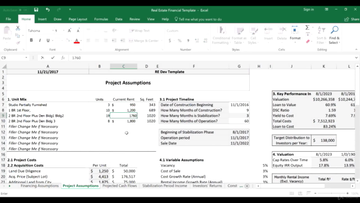Click the Share button
Image resolution: width=360 pixels, height=203 pixels.
[352, 19]
